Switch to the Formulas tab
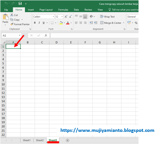 [63, 10]
